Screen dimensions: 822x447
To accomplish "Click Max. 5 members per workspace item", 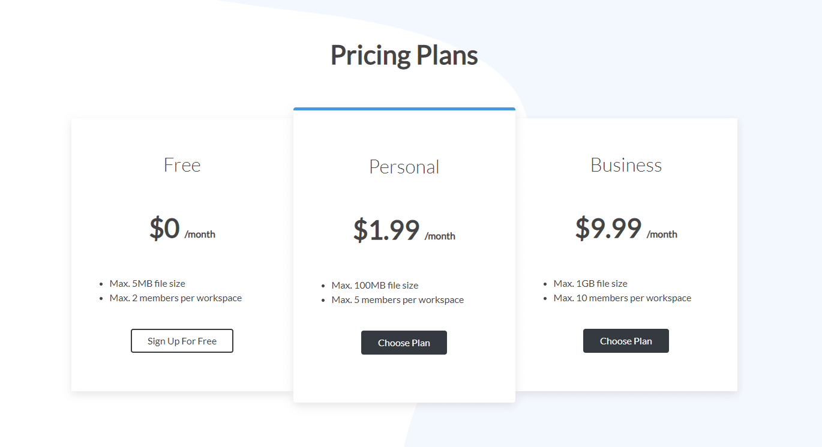I will [x=398, y=299].
